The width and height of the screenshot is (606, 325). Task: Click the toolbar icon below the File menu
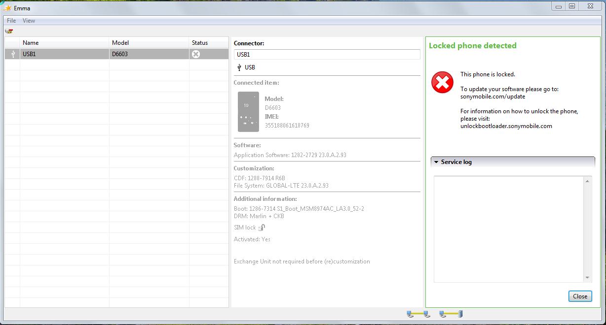9,31
